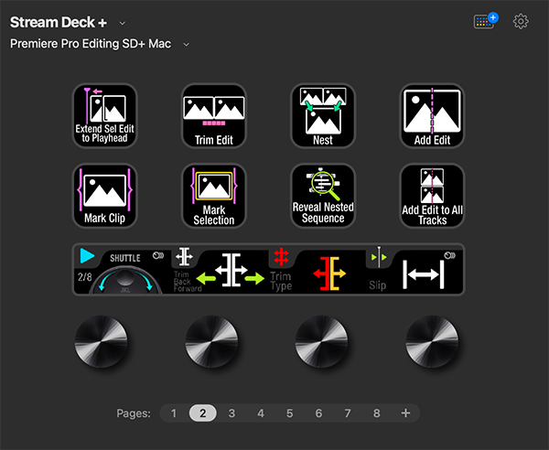Image resolution: width=549 pixels, height=450 pixels.
Task: Switch to page 1
Action: tap(174, 413)
